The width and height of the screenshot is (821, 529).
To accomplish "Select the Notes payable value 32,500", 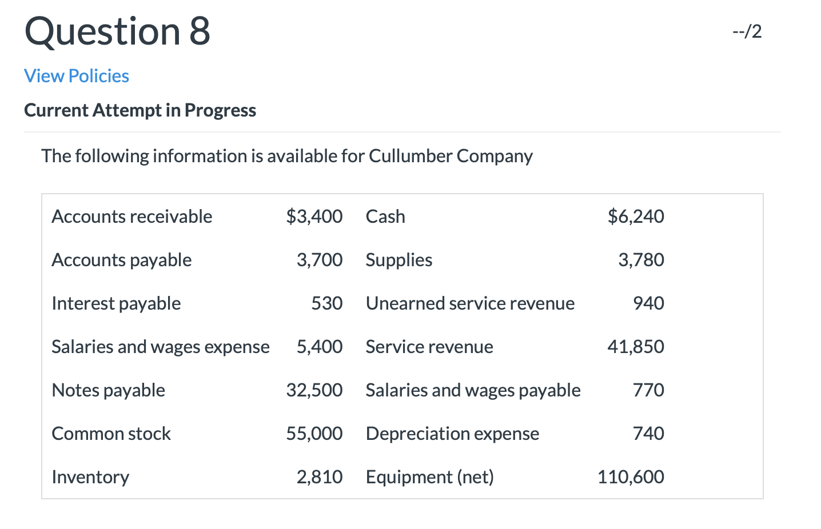I will (314, 390).
